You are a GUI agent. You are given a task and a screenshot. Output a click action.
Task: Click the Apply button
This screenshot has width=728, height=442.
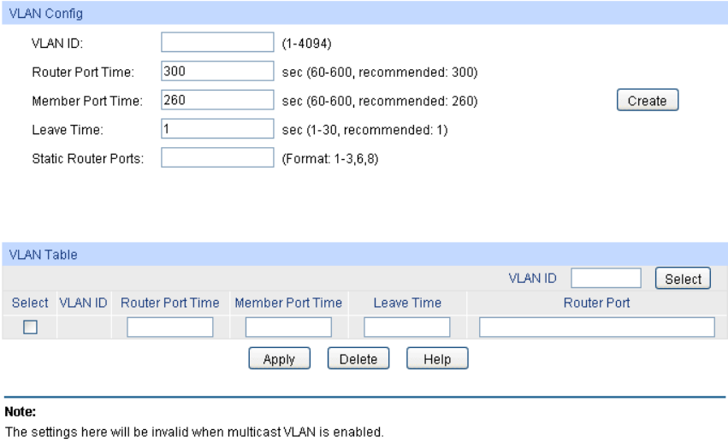[x=279, y=358]
